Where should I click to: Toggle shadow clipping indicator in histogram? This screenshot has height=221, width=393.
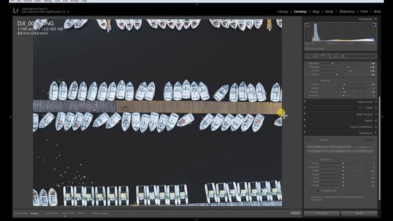tap(307, 25)
